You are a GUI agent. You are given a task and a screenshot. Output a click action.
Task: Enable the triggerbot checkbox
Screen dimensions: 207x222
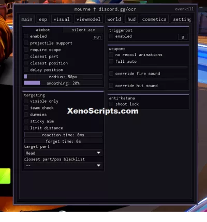(x=111, y=36)
